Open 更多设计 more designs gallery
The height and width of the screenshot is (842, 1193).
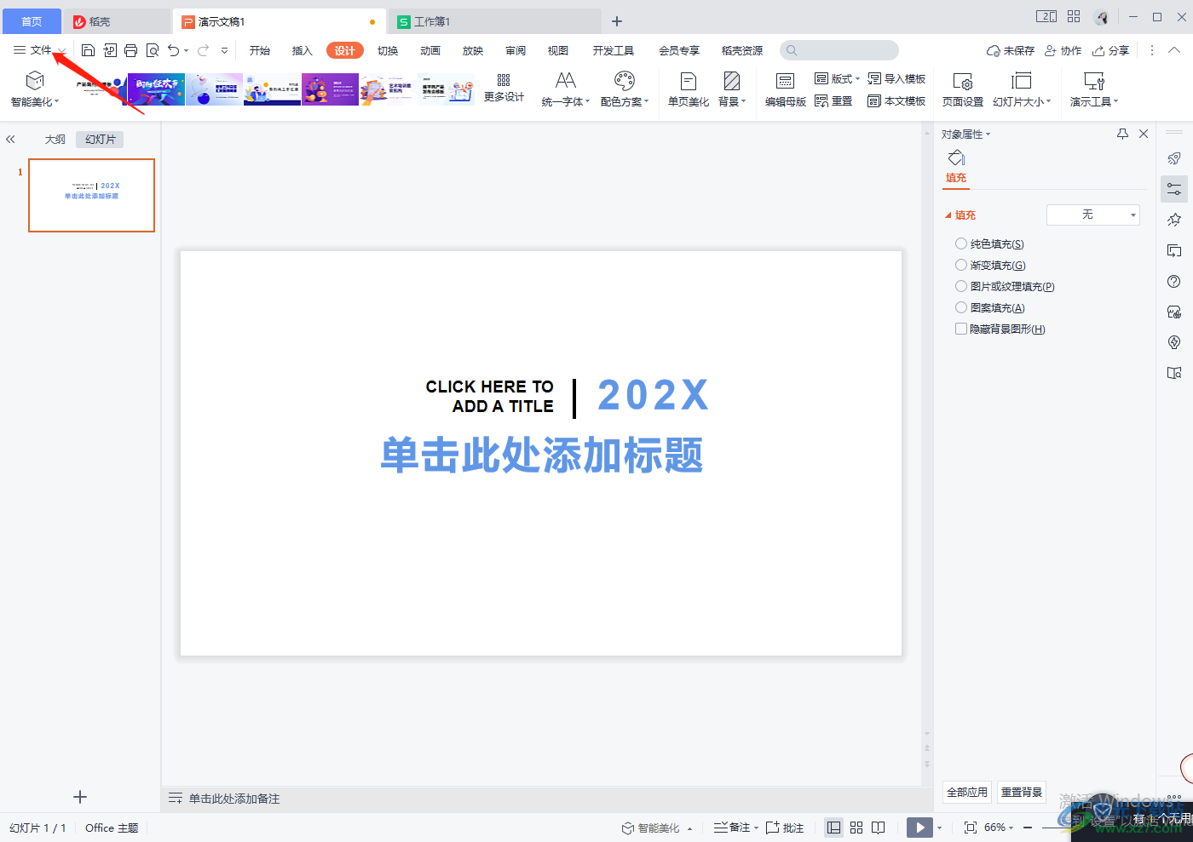[504, 89]
